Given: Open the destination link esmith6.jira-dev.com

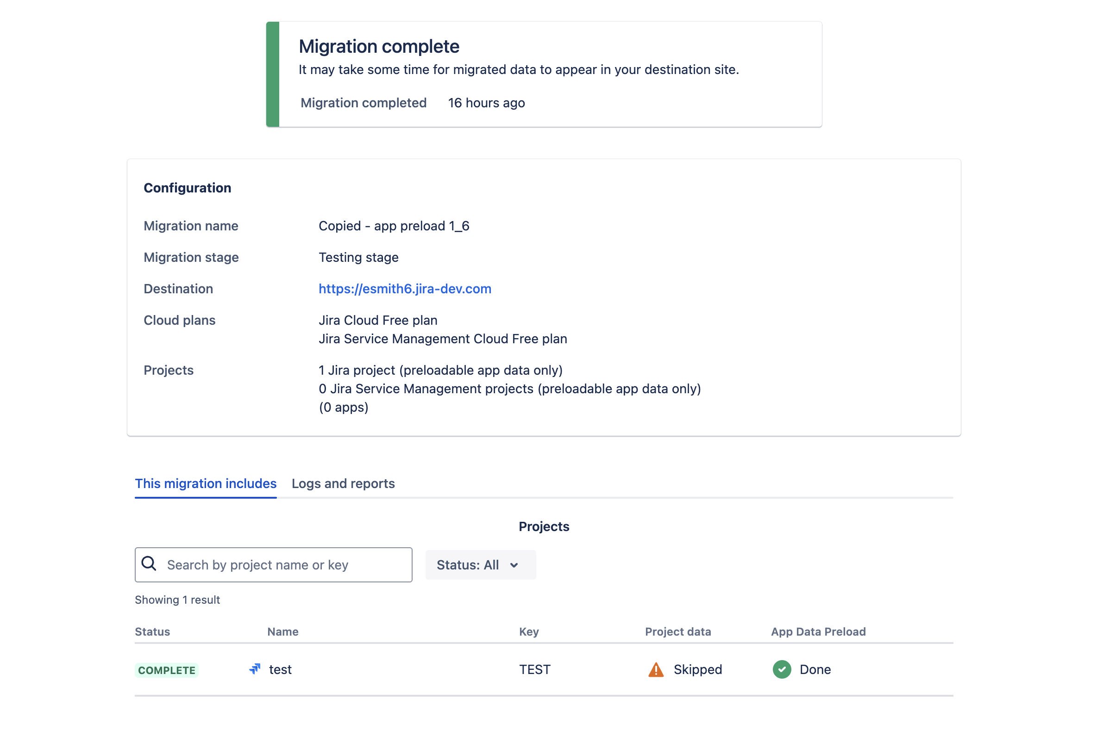Looking at the screenshot, I should pos(404,288).
